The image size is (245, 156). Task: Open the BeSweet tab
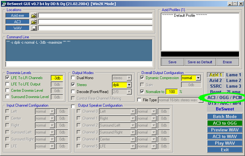[225, 109]
